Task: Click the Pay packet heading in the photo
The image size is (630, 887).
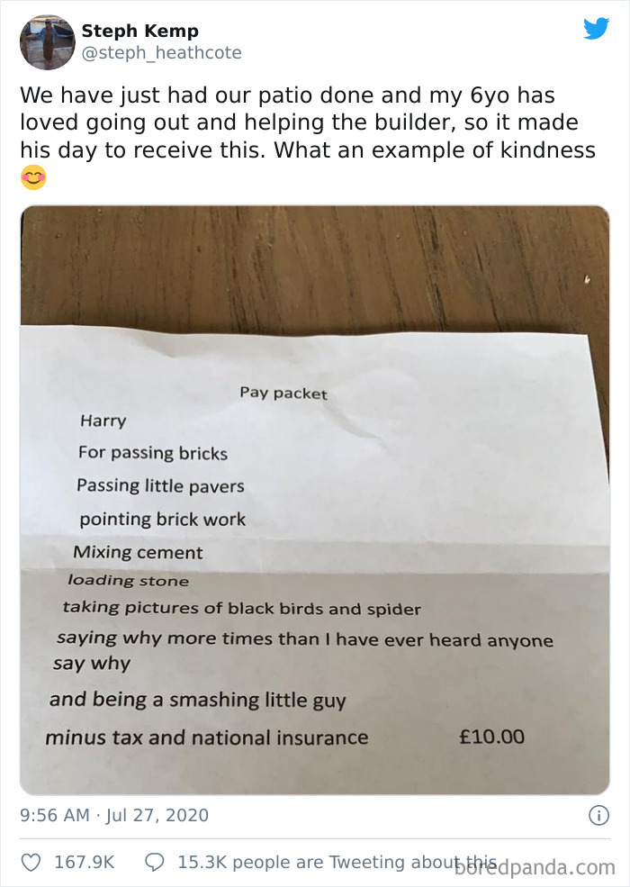Action: [x=282, y=393]
